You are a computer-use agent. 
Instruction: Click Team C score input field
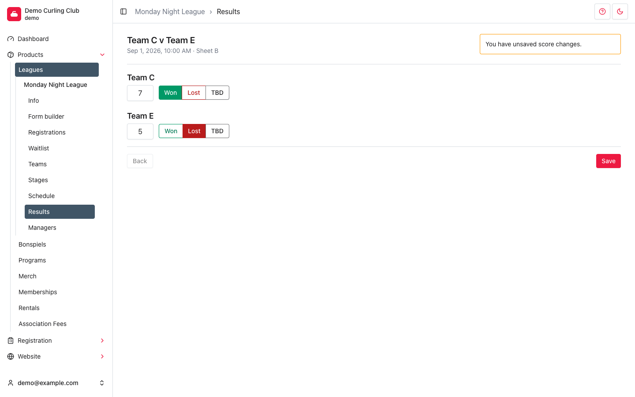[140, 93]
